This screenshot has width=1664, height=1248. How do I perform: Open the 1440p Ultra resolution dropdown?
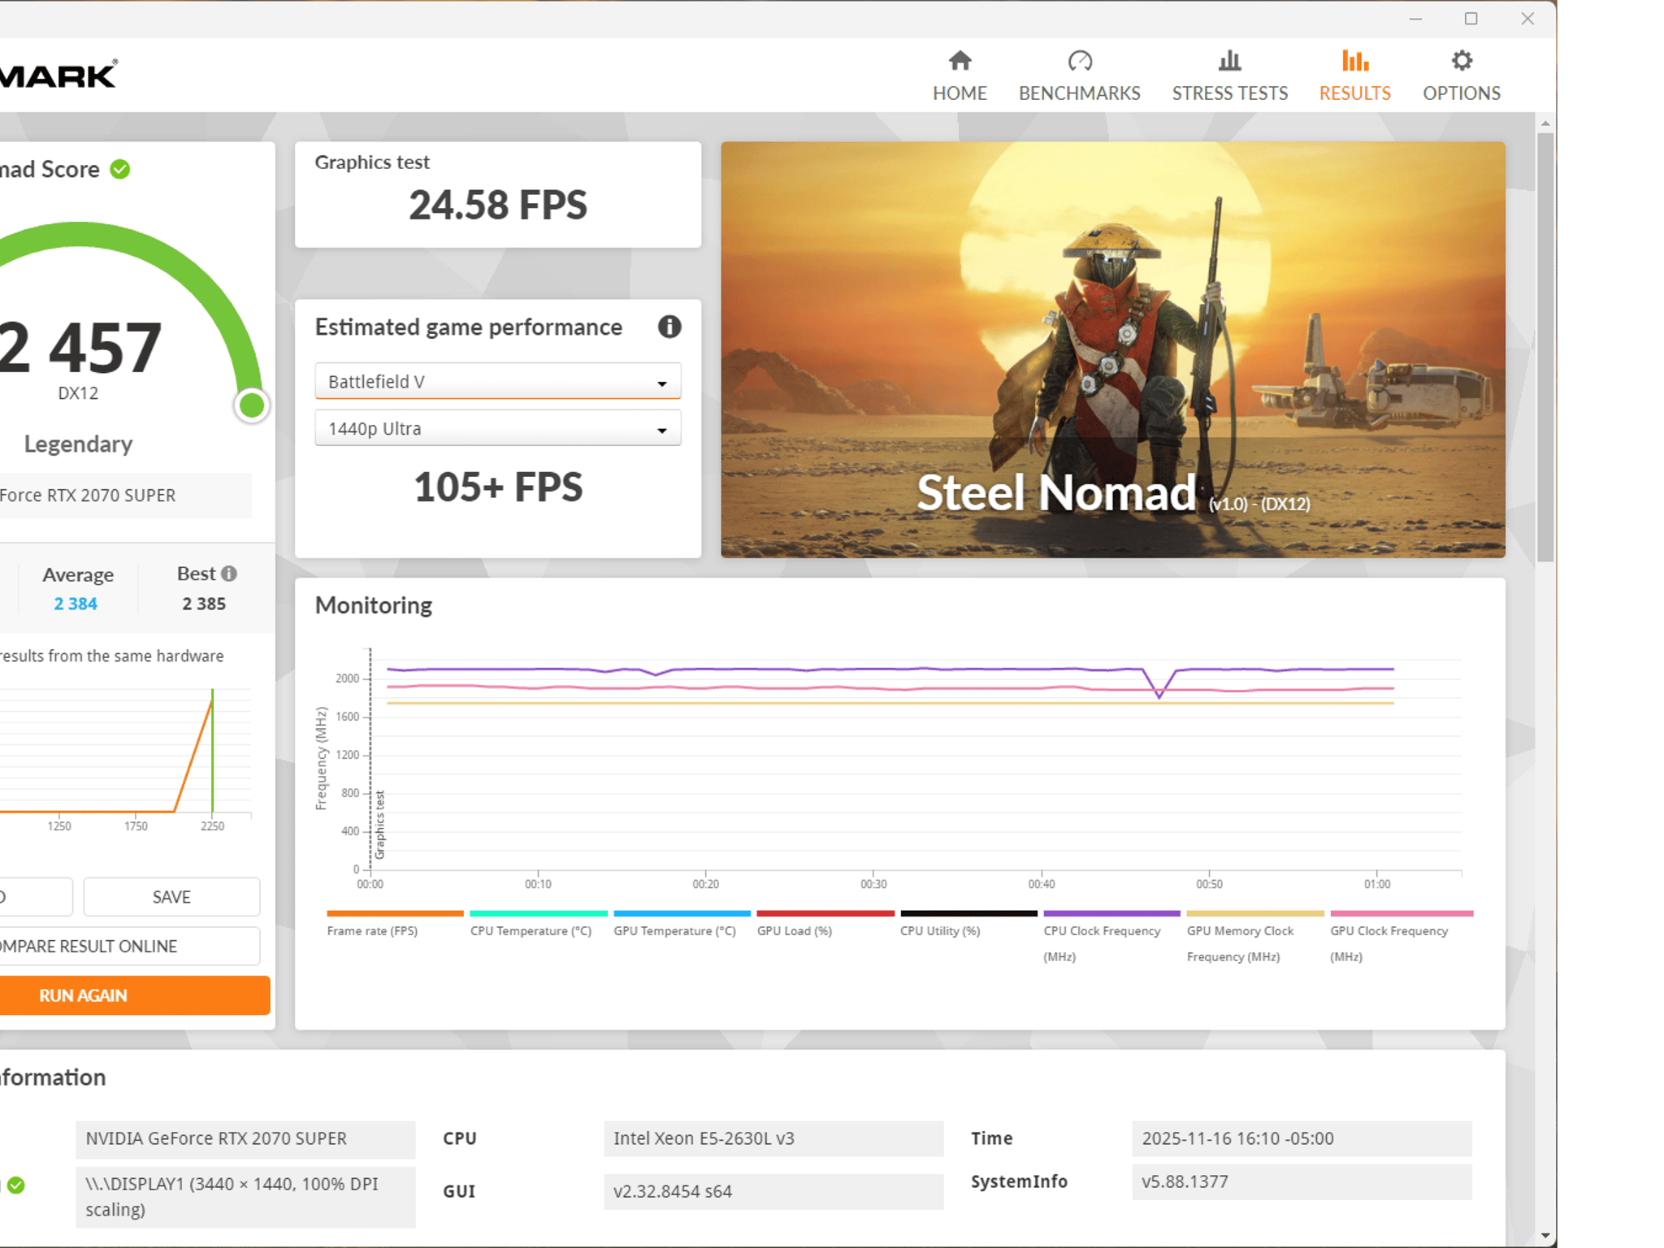(x=497, y=428)
